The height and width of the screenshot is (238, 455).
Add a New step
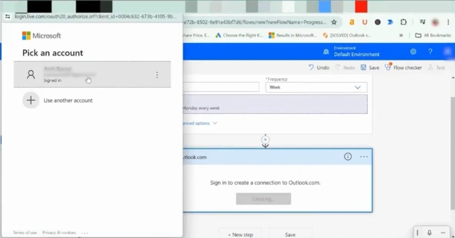[x=241, y=234]
